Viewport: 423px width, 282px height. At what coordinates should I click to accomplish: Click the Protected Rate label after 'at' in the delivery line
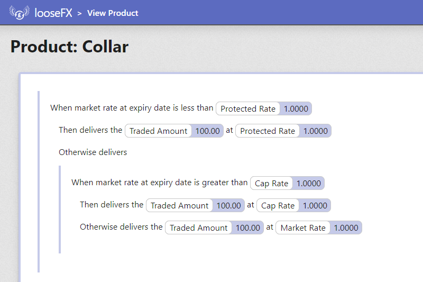point(268,131)
